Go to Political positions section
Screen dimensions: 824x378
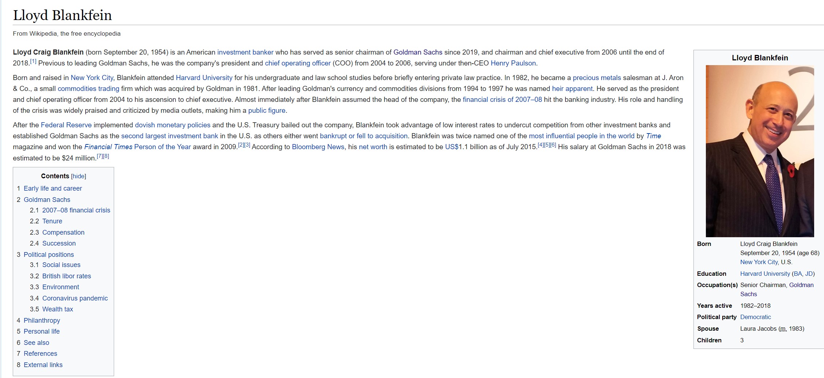pyautogui.click(x=49, y=255)
